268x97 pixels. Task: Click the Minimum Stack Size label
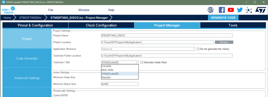point(65,84)
